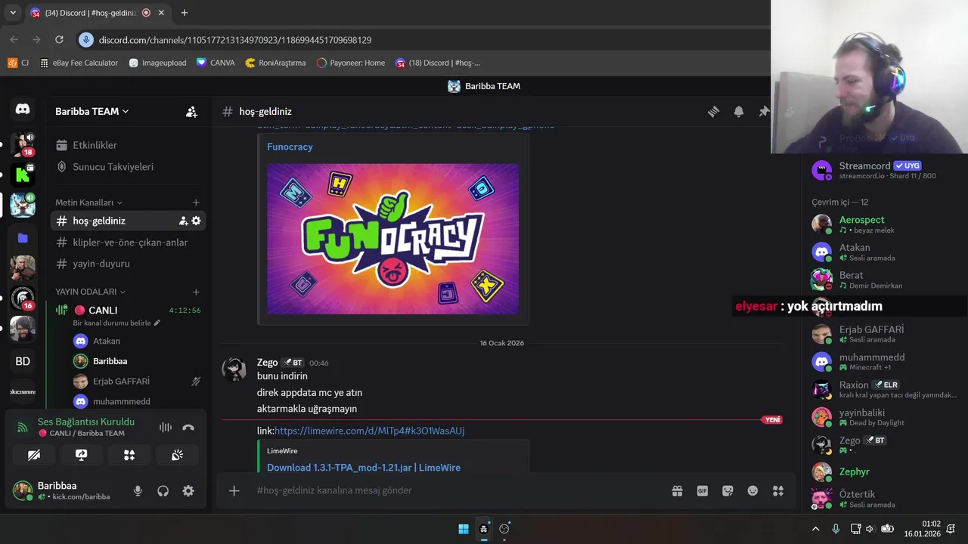Reload page in browser toolbar
The height and width of the screenshot is (544, 968).
[x=59, y=39]
